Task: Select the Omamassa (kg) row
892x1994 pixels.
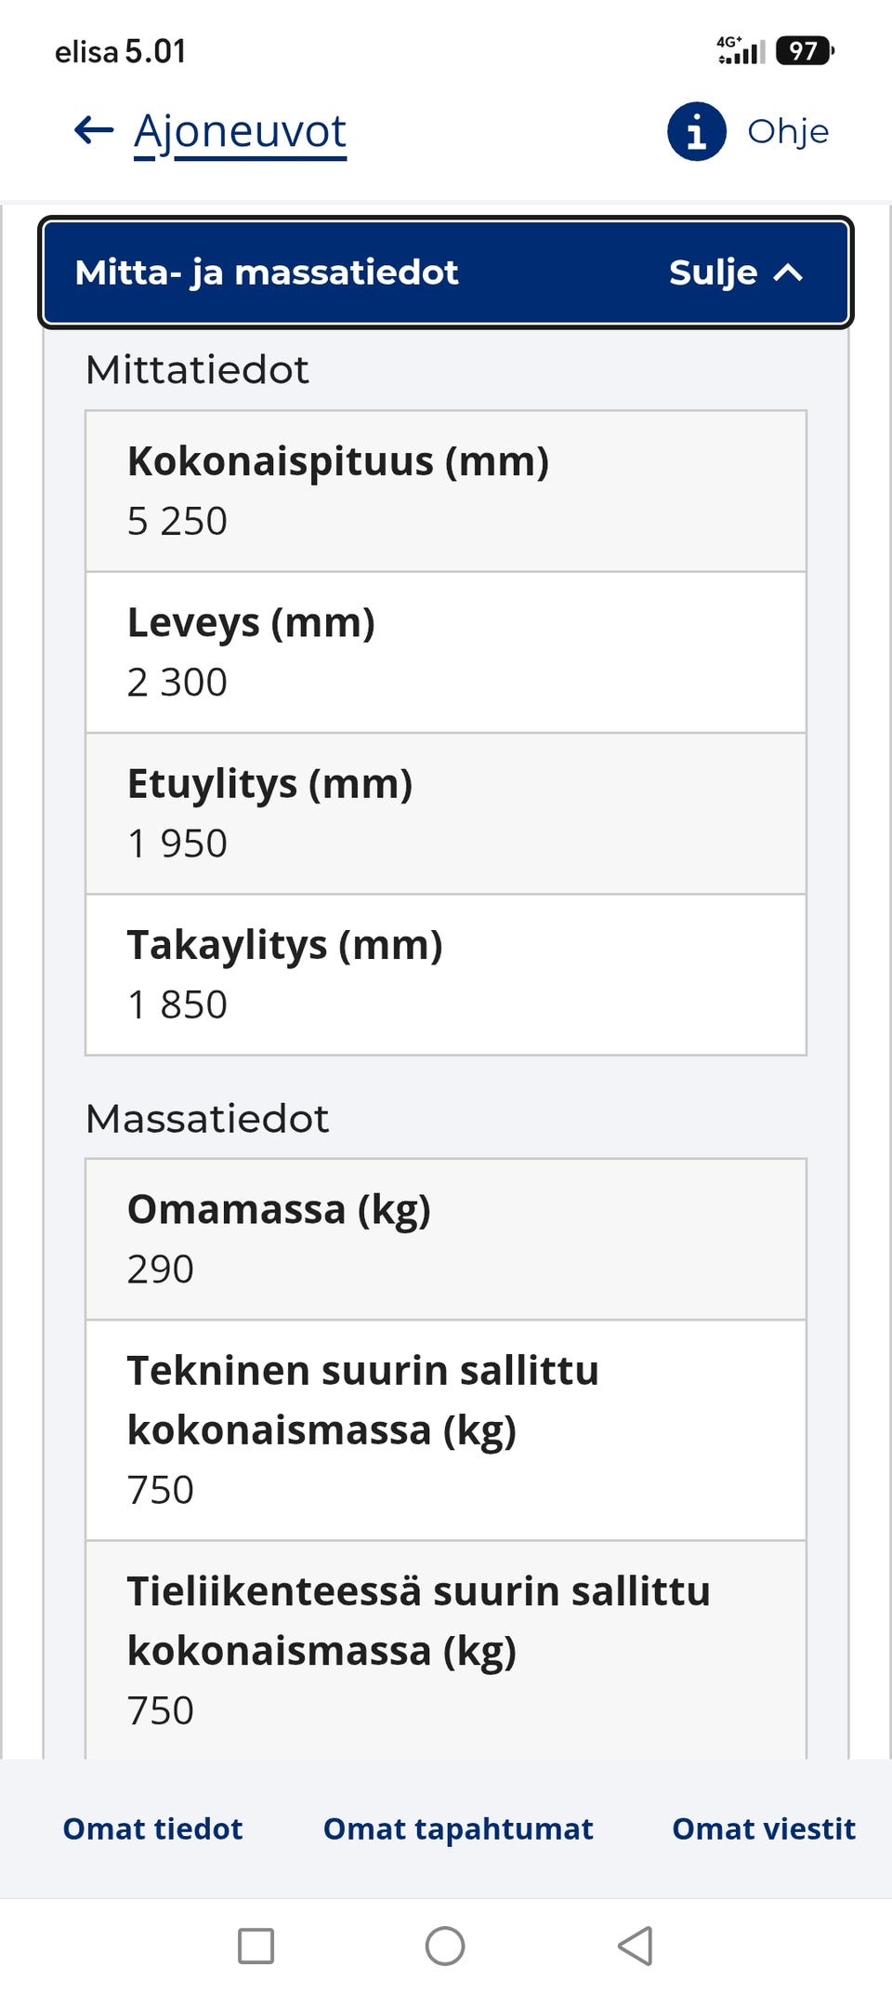Action: tap(446, 1239)
